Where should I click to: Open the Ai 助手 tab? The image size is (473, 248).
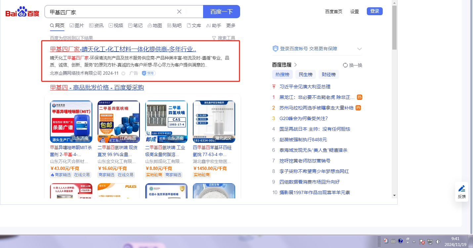213,25
